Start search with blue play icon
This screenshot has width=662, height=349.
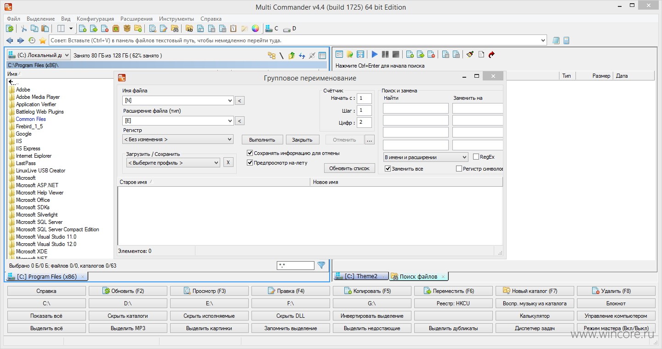coord(375,54)
